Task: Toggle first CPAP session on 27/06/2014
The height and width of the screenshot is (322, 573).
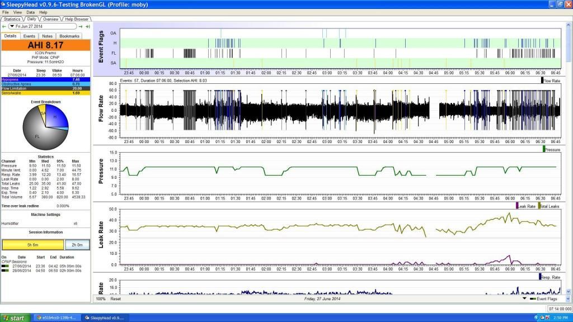Action: coord(5,266)
